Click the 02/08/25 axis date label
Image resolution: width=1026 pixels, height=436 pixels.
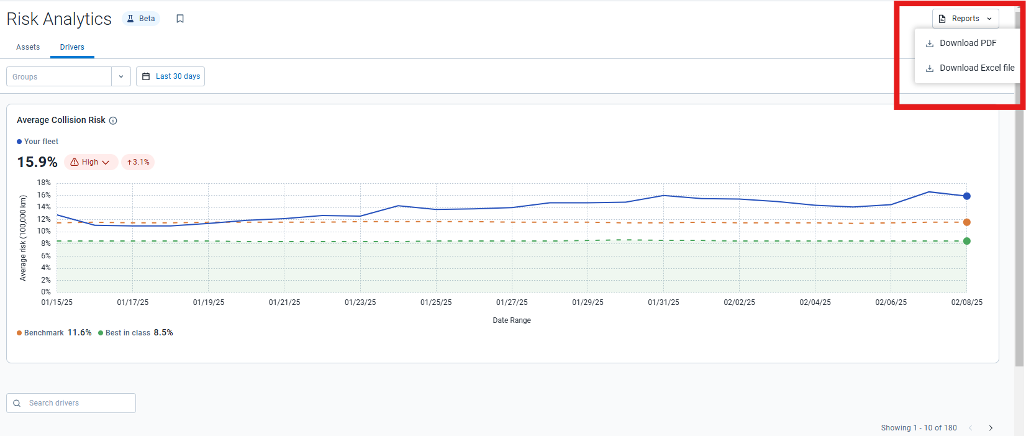pyautogui.click(x=967, y=302)
